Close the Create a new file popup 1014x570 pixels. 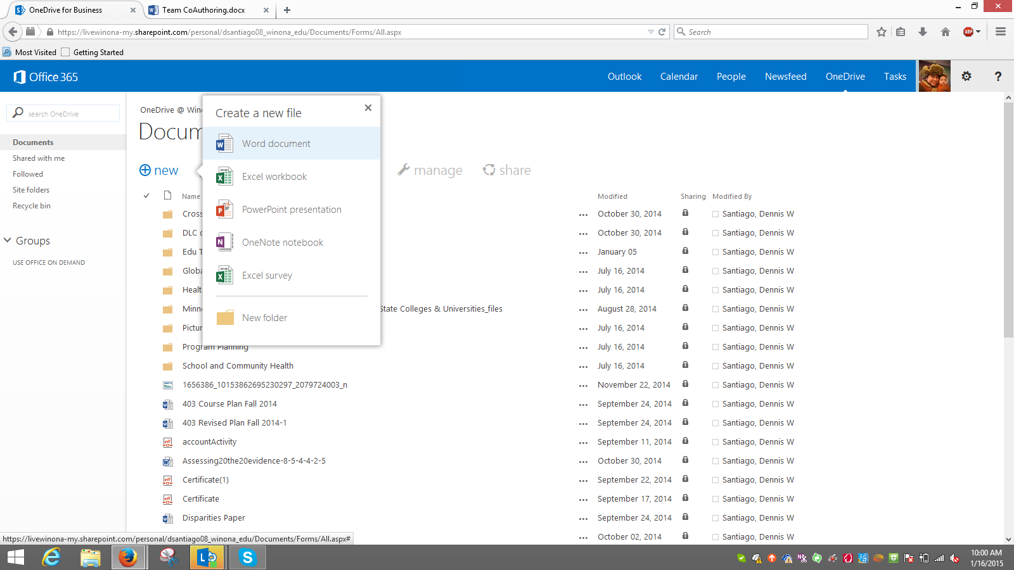[x=368, y=108]
